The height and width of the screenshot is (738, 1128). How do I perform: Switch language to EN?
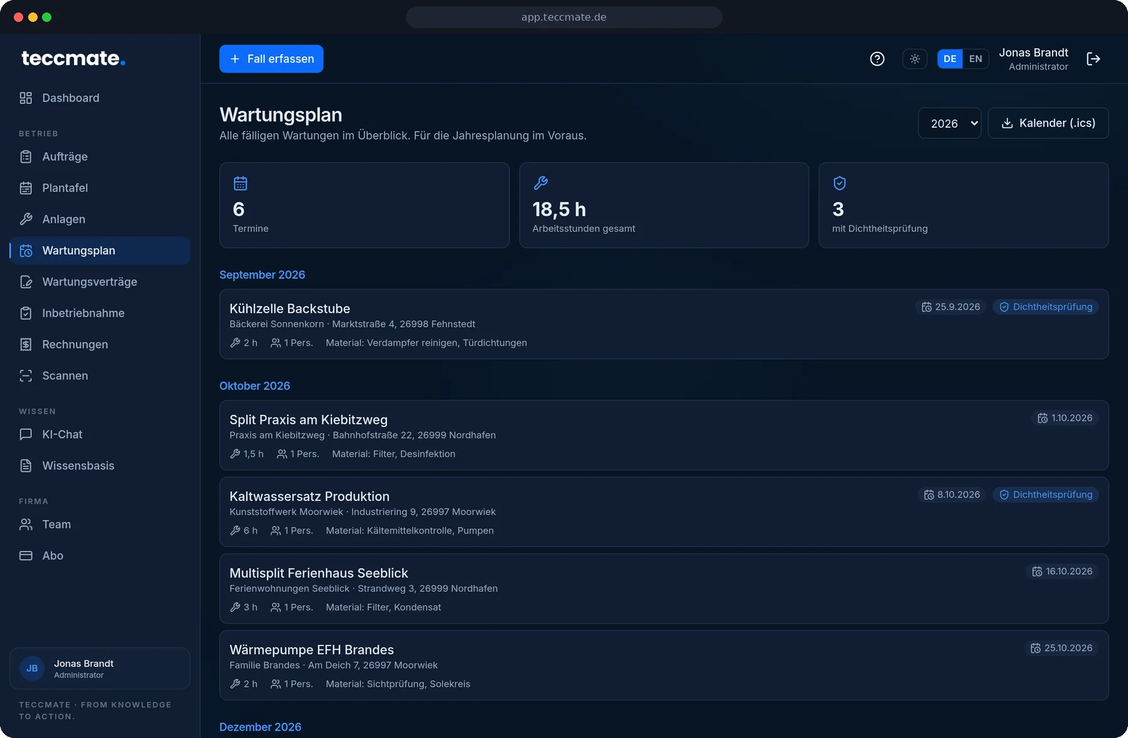point(976,59)
